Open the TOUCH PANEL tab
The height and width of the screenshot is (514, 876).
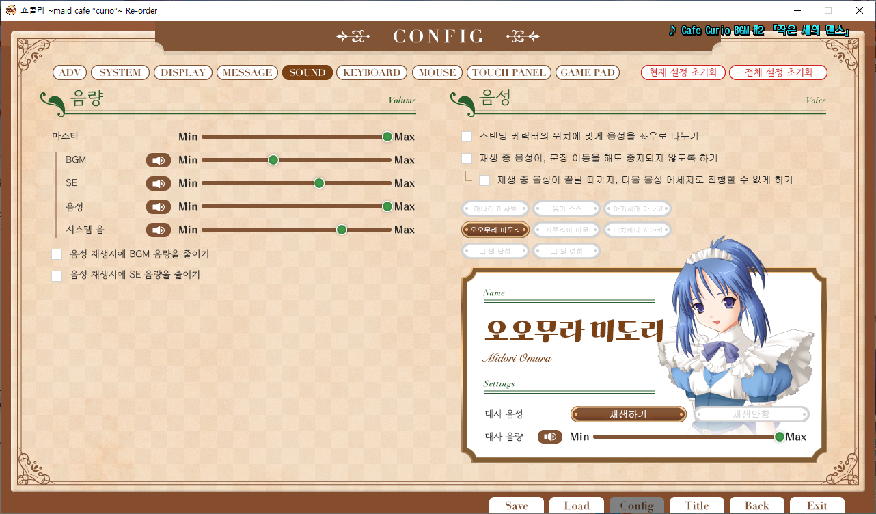coord(509,72)
